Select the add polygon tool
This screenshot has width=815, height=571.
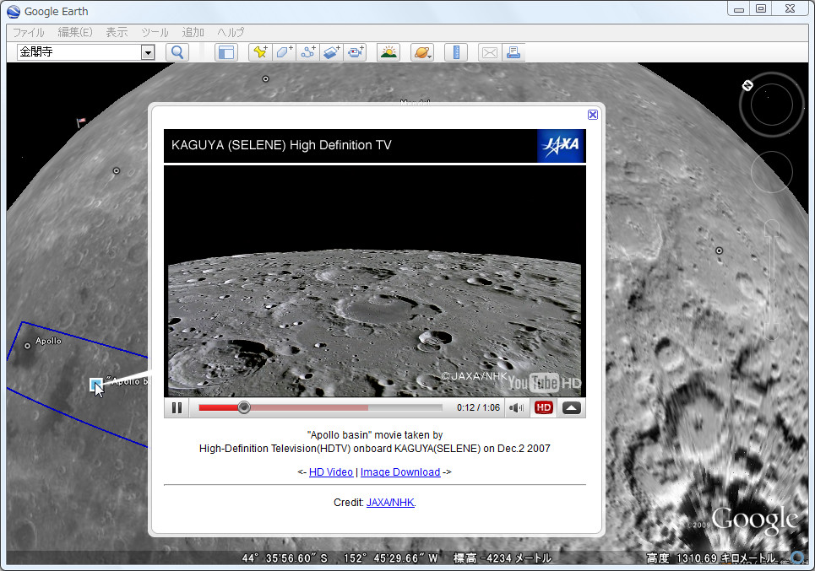[284, 52]
